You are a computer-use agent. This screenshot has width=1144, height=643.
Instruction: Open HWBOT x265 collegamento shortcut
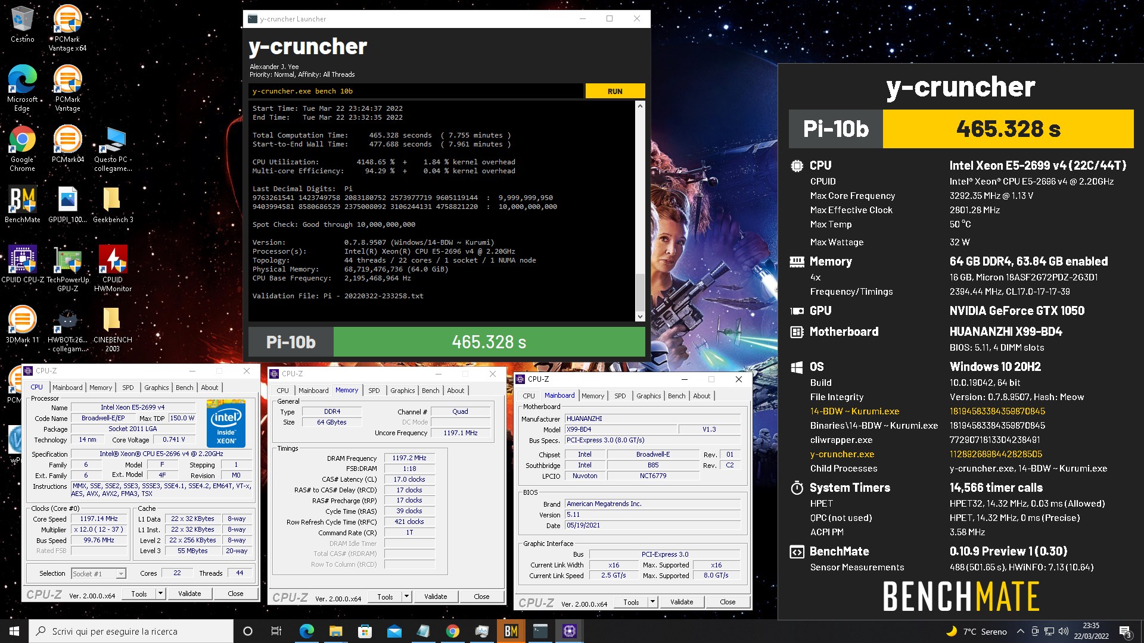(67, 330)
